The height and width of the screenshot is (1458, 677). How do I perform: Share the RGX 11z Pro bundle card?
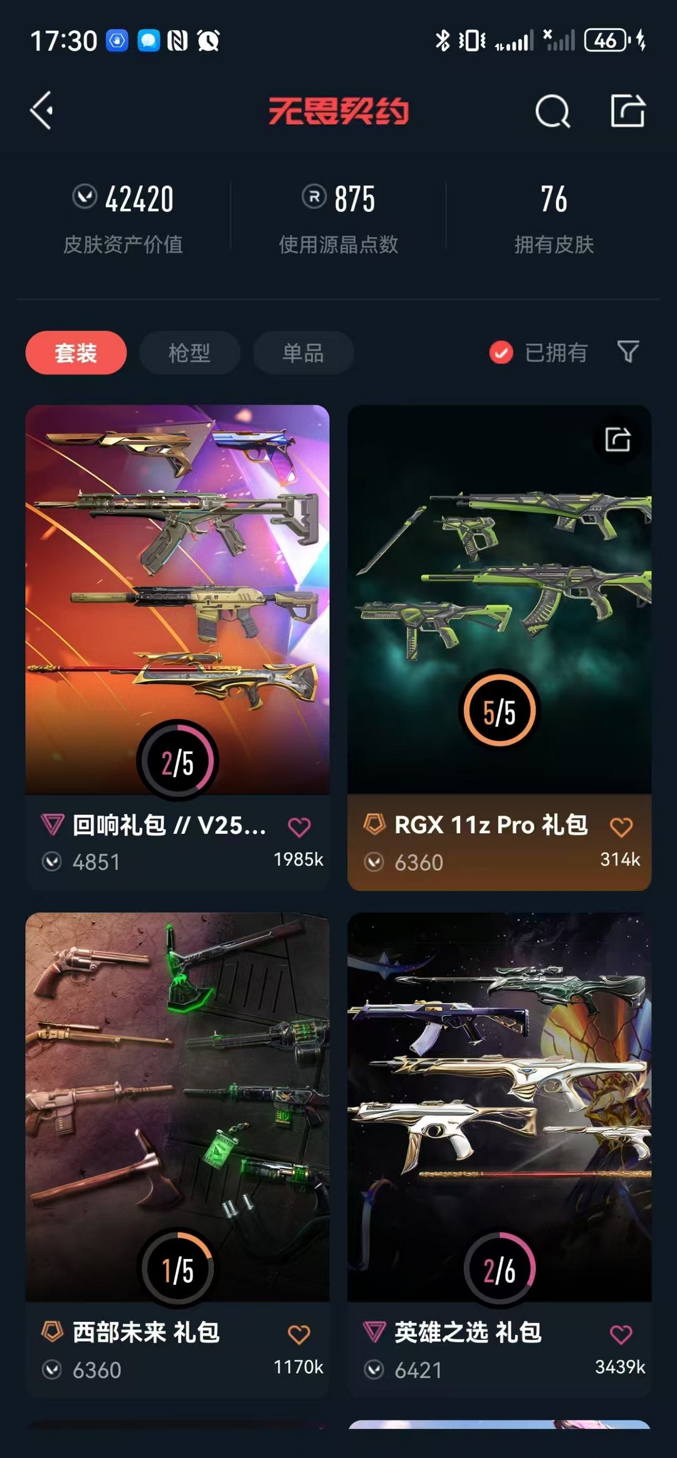[x=617, y=439]
